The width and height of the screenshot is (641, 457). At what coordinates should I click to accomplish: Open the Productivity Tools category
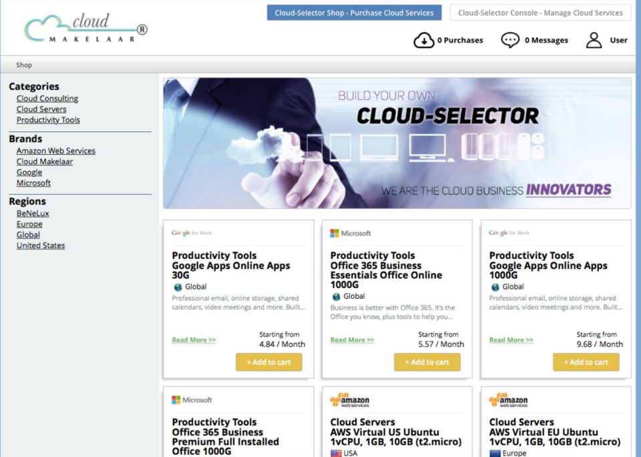pos(47,119)
